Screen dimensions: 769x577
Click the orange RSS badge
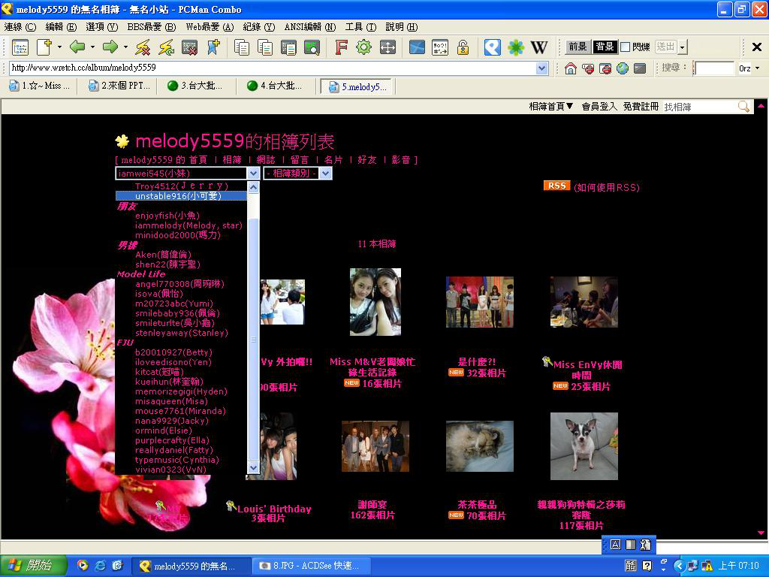click(556, 186)
